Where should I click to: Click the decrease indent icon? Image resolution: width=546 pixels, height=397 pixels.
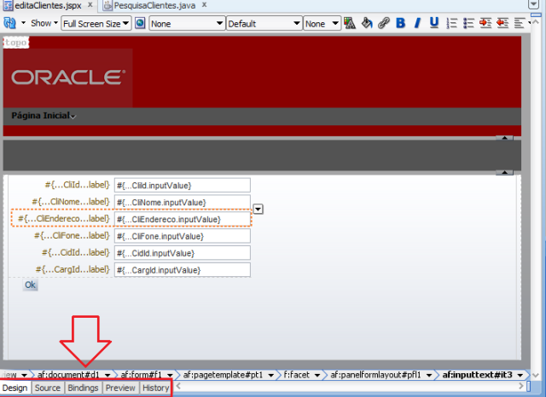coord(502,23)
